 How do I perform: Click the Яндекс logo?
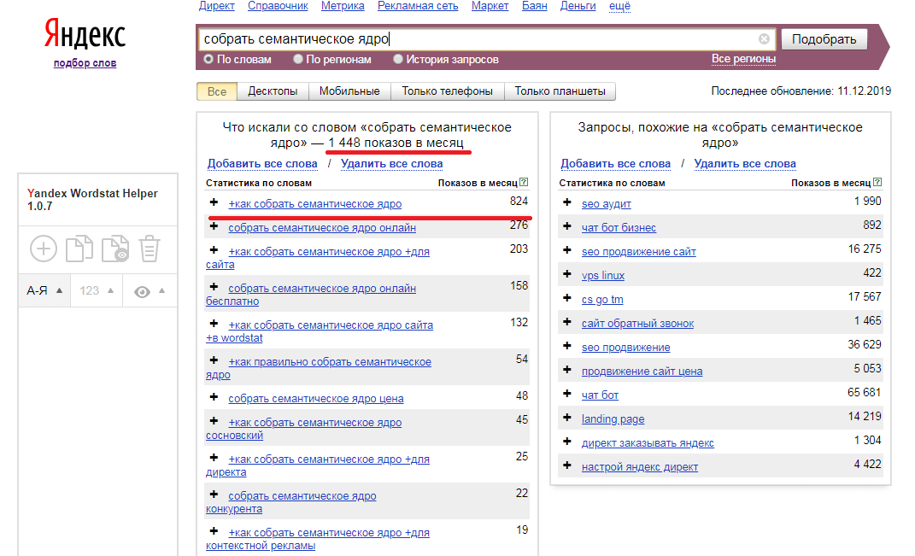[85, 34]
